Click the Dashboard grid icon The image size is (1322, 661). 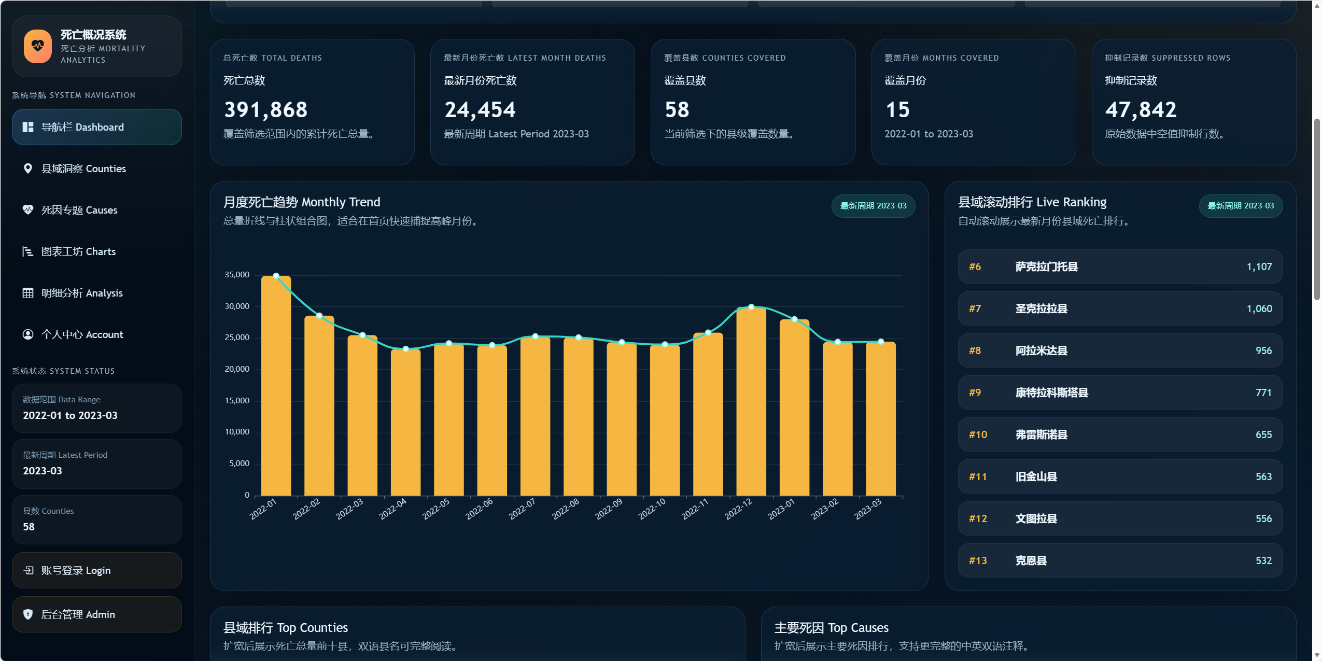(28, 127)
